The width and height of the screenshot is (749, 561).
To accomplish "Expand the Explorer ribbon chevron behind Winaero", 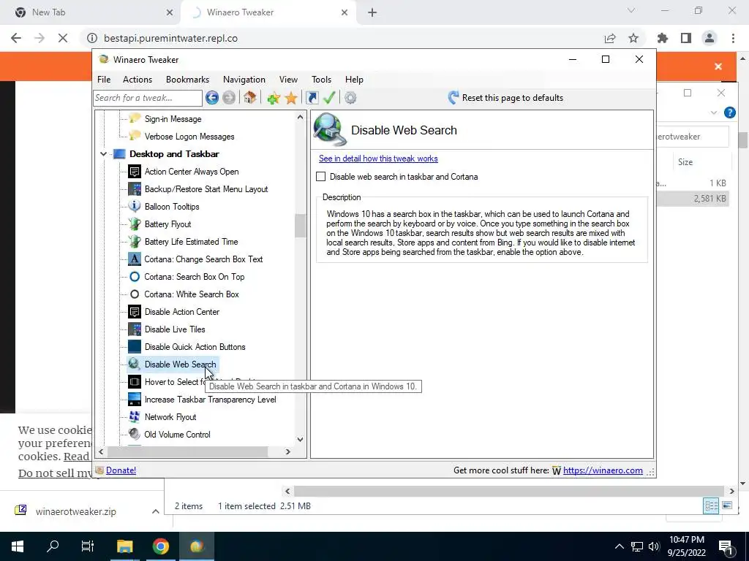I will coord(714,112).
